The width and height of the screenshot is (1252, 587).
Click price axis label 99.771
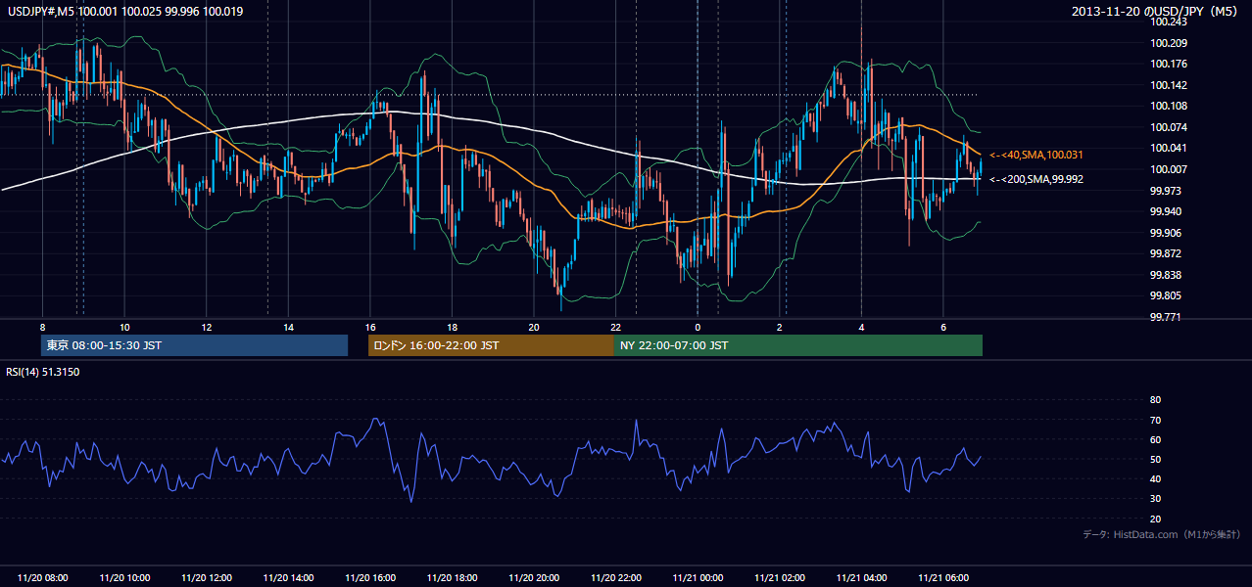pos(1166,317)
